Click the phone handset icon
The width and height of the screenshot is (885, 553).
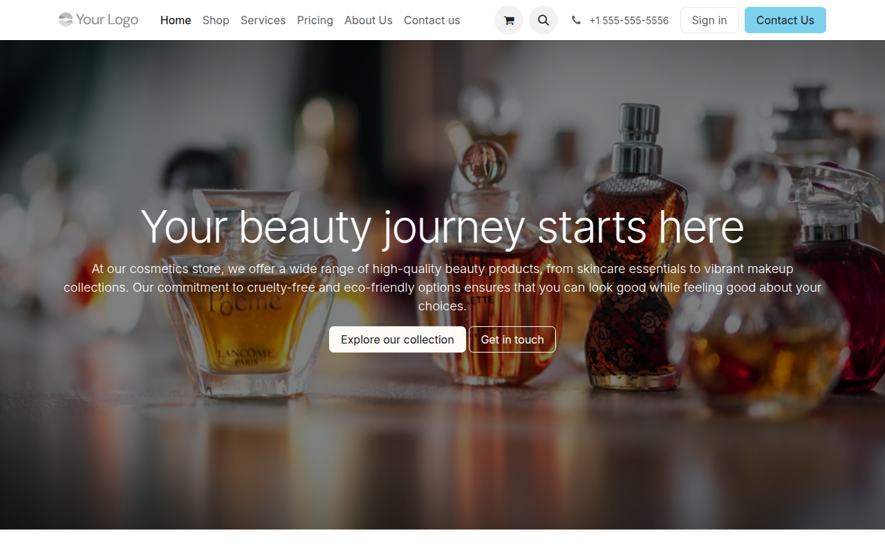pos(576,20)
